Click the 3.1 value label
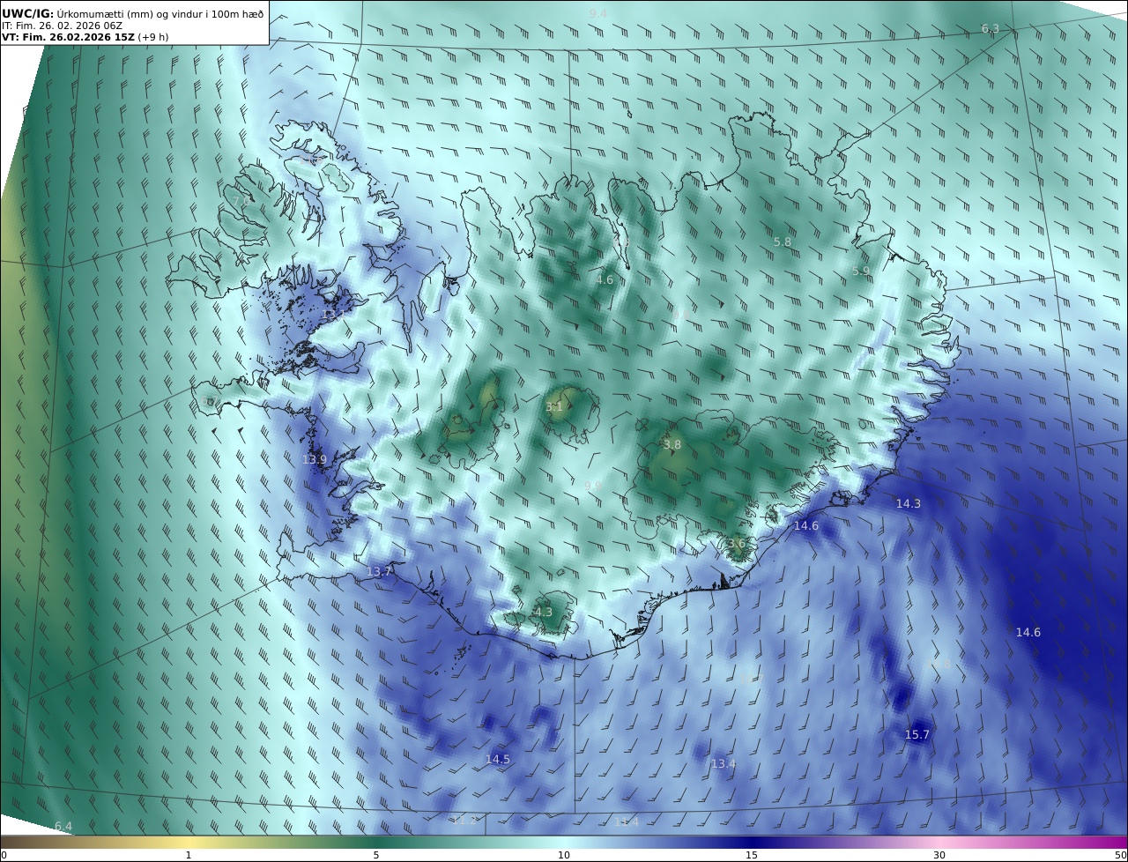The image size is (1128, 862). 554,407
